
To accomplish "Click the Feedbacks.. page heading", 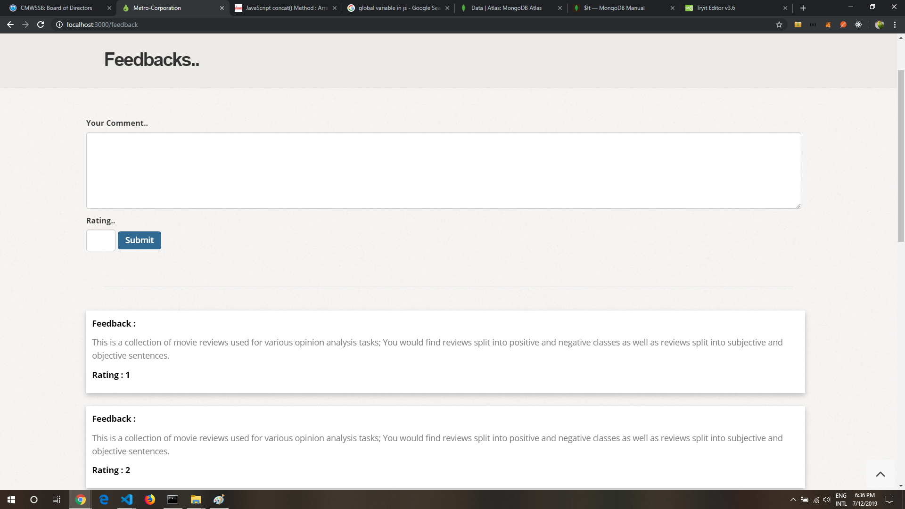I will 152,60.
